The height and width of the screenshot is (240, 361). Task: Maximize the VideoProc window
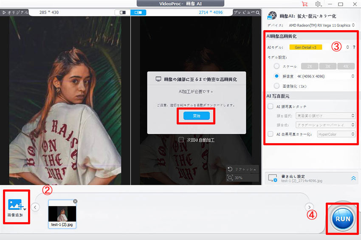[x=341, y=4]
